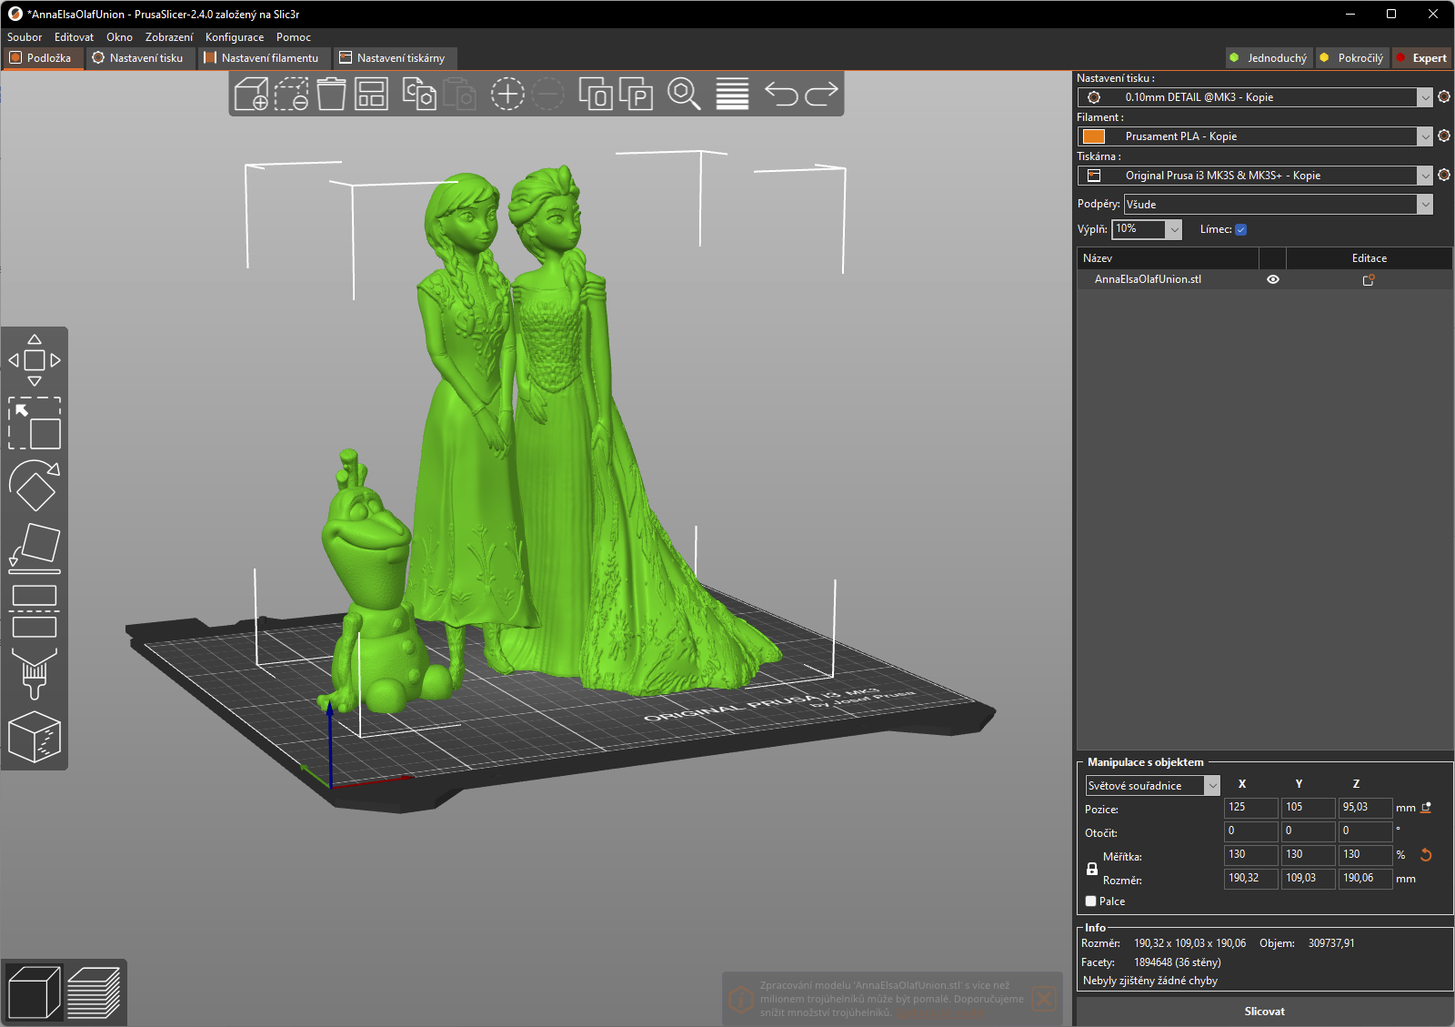Click the Arrange objects icon

pyautogui.click(x=371, y=94)
